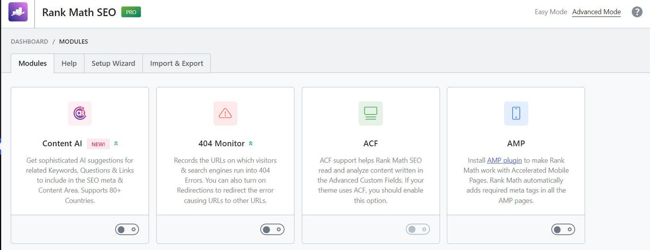Open the AMP plugin link
The height and width of the screenshot is (250, 650).
[504, 160]
